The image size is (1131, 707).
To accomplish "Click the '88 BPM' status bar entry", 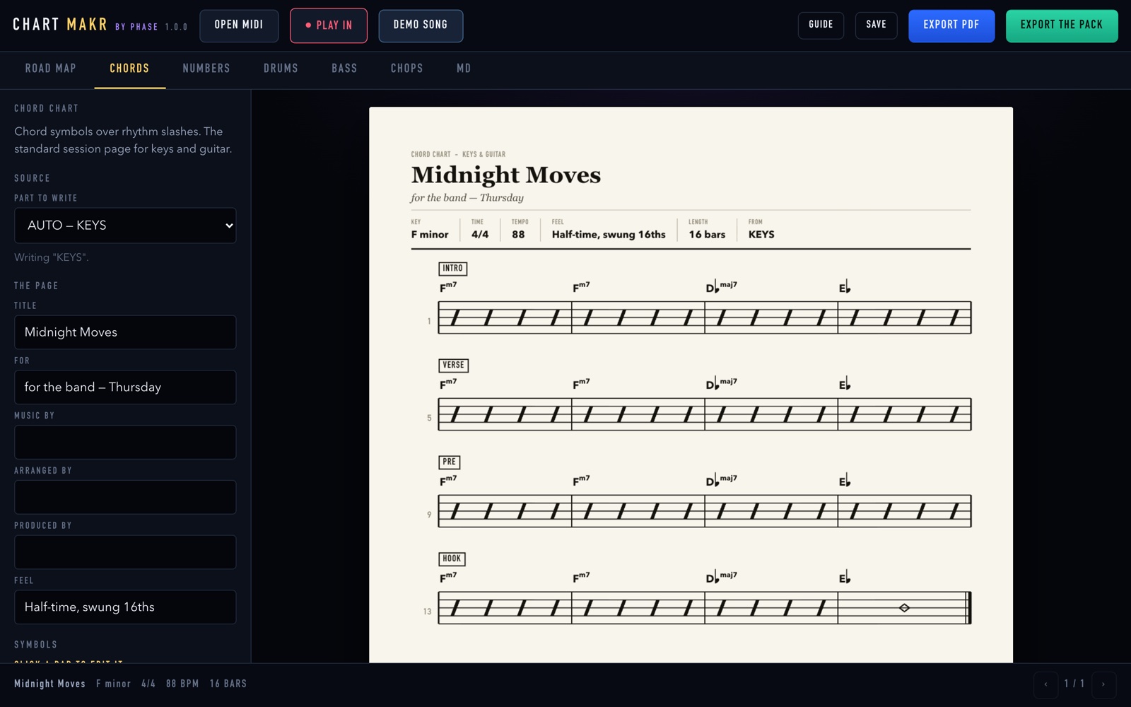I will coord(182,684).
